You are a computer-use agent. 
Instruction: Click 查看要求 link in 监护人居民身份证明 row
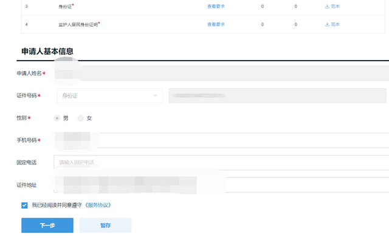pyautogui.click(x=216, y=24)
